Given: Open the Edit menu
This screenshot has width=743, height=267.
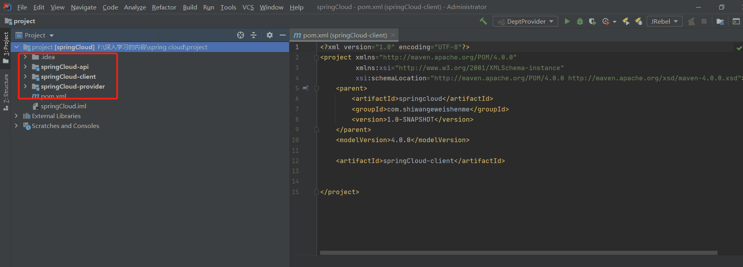Looking at the screenshot, I should coord(39,7).
